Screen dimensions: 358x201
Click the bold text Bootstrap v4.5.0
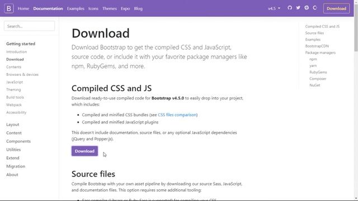point(168,98)
